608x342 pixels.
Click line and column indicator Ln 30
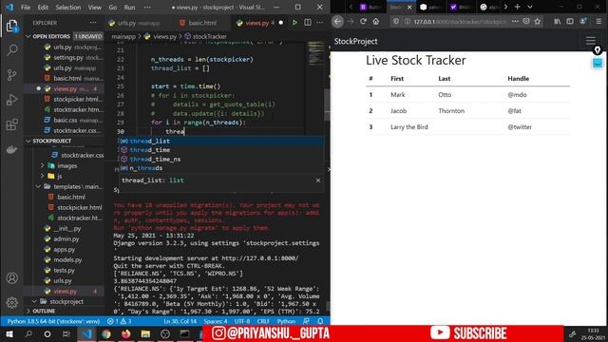tap(180, 321)
